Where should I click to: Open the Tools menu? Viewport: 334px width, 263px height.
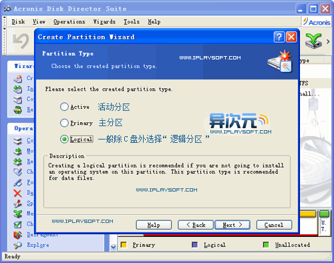[x=132, y=22]
